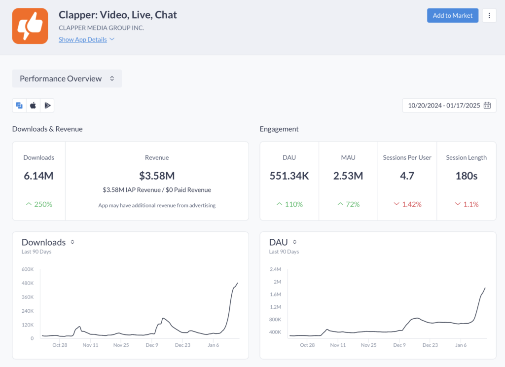505x367 pixels.
Task: Click the 250% downloads growth indicator
Action: pos(38,204)
